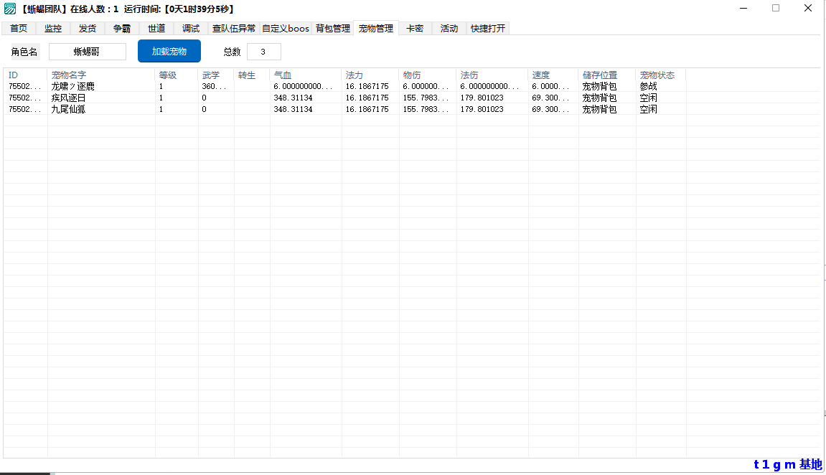Open the 监控 tab

coord(53,29)
